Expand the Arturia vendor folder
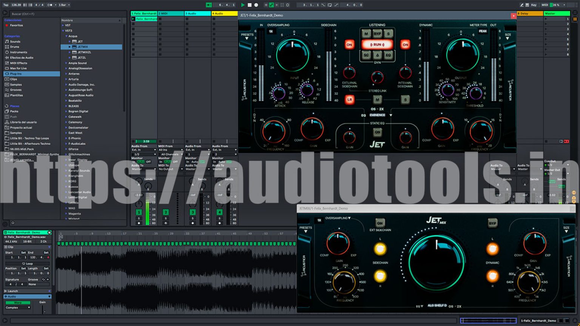This screenshot has width=580, height=326. pos(66,79)
